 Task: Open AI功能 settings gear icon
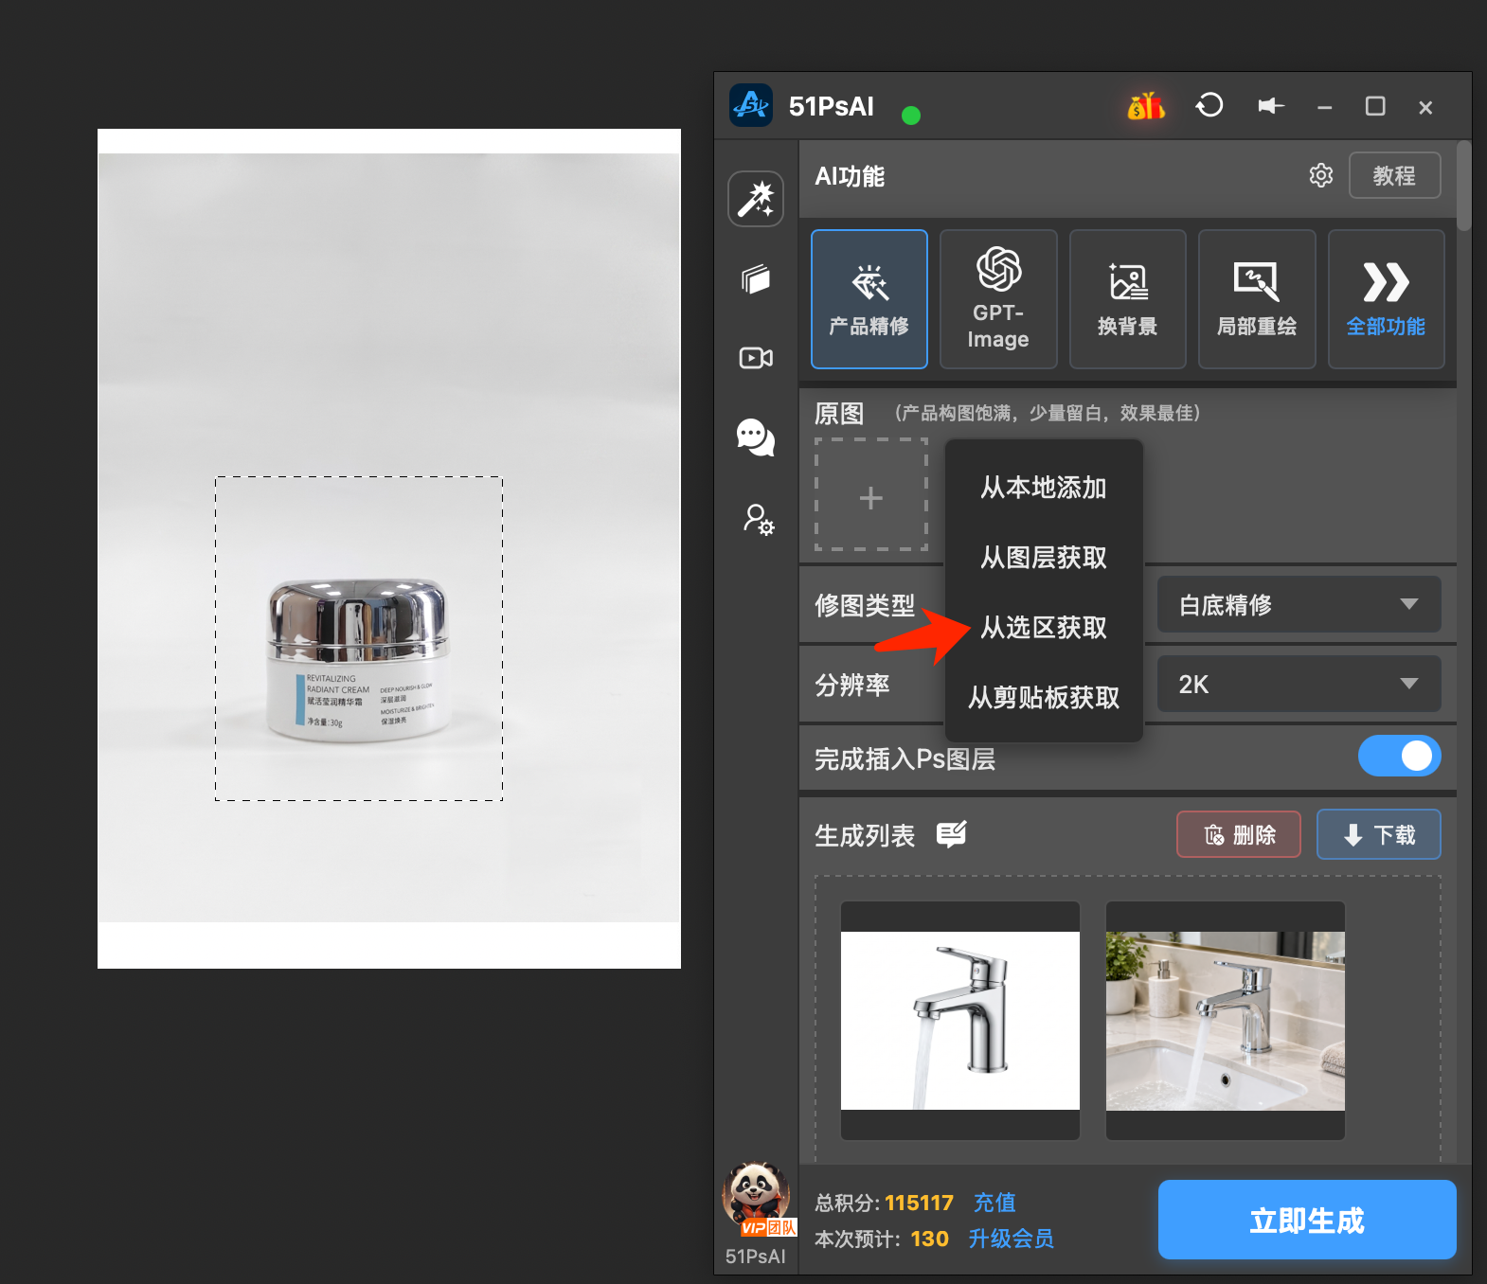tap(1321, 175)
